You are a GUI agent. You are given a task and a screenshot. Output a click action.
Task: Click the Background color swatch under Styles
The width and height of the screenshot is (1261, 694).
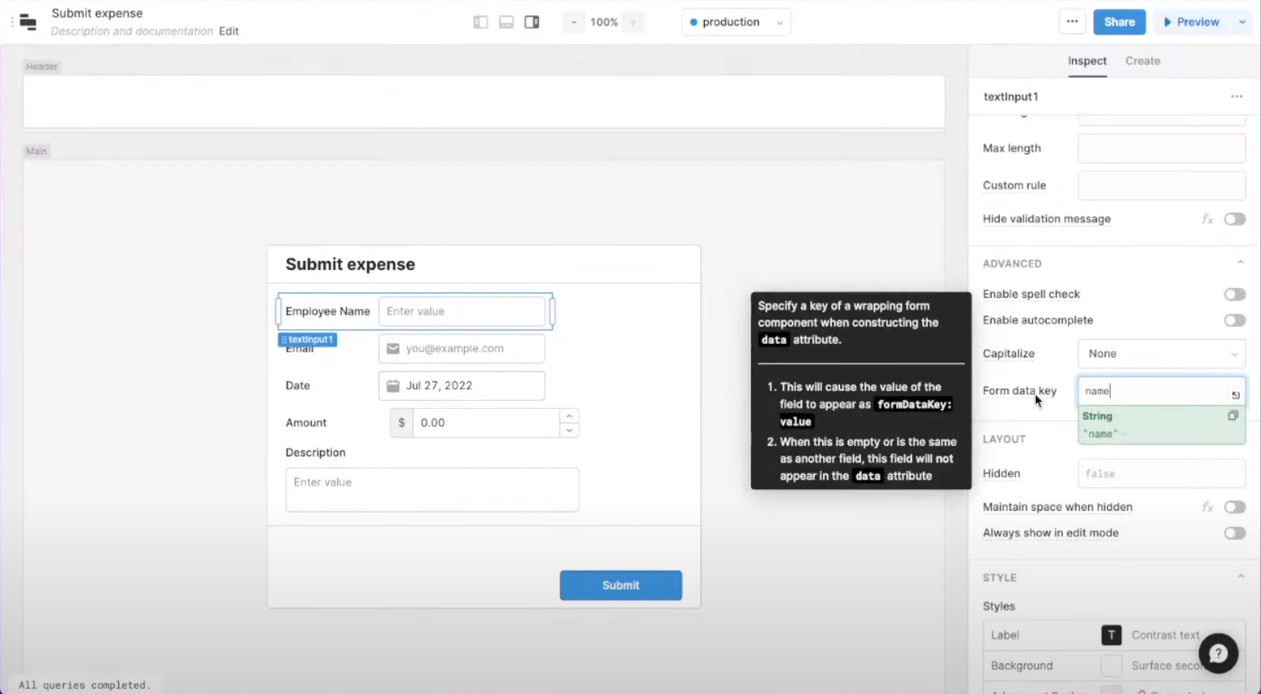point(1112,665)
